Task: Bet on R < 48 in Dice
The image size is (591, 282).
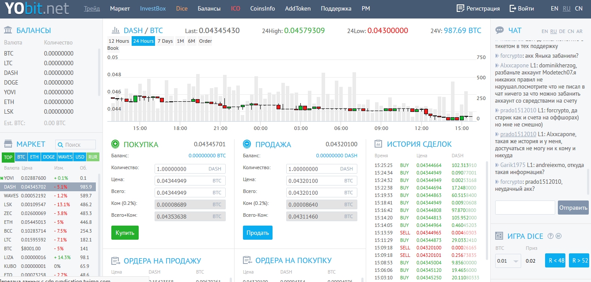Action: click(x=555, y=260)
